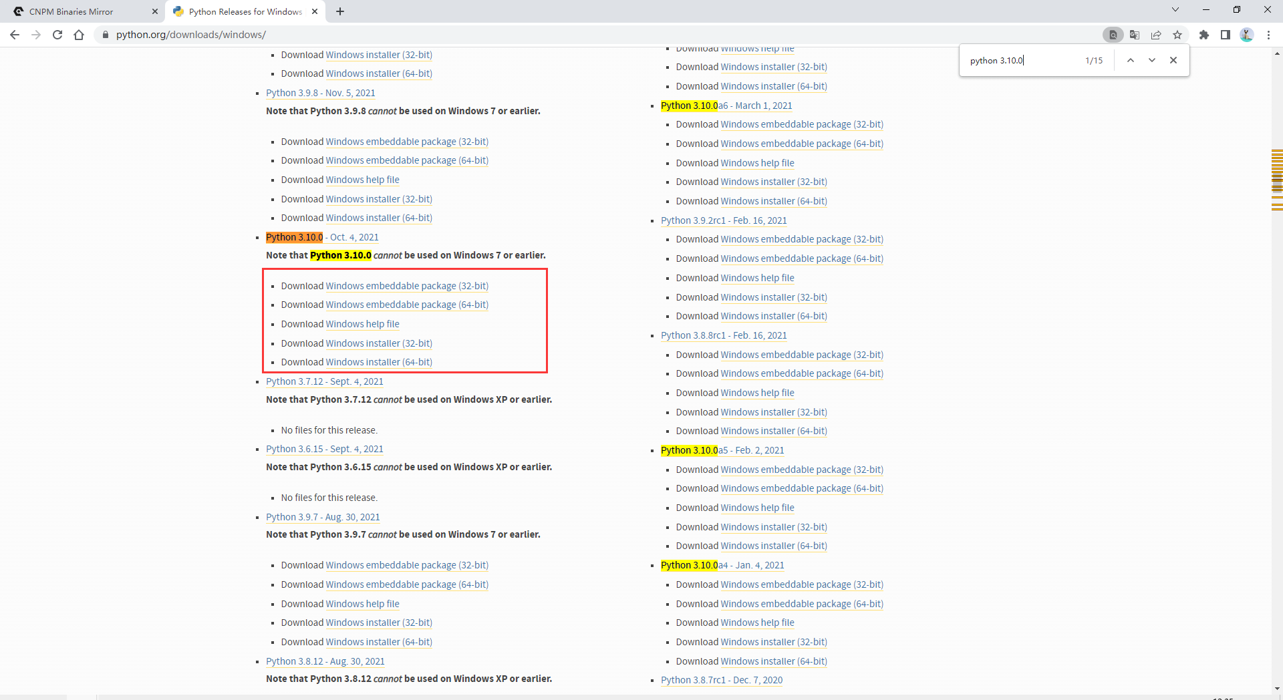Open Chrome three-dot menu
1283x700 pixels.
[x=1268, y=35]
